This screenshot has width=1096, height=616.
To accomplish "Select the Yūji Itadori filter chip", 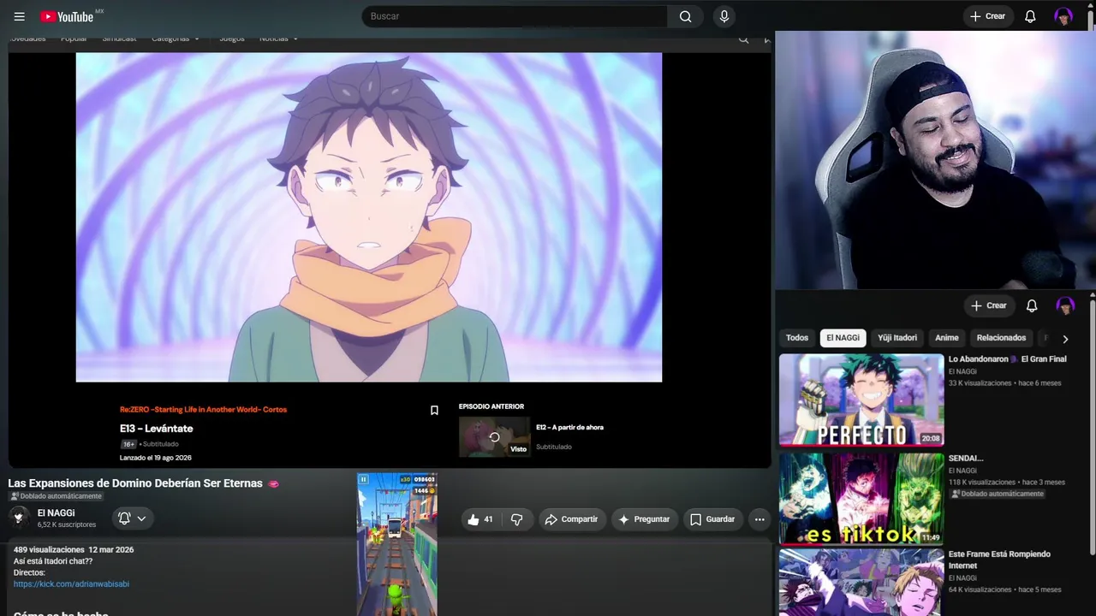I will [897, 338].
